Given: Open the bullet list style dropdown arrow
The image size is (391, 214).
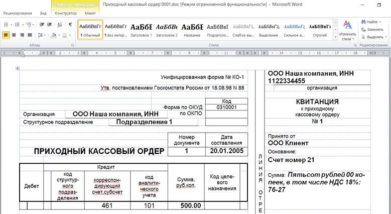Looking at the screenshot, I should click(11, 25).
